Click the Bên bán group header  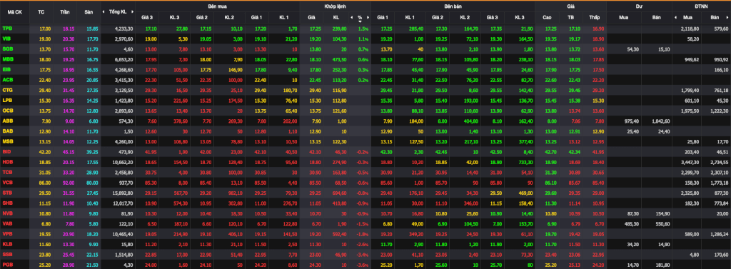click(x=453, y=7)
